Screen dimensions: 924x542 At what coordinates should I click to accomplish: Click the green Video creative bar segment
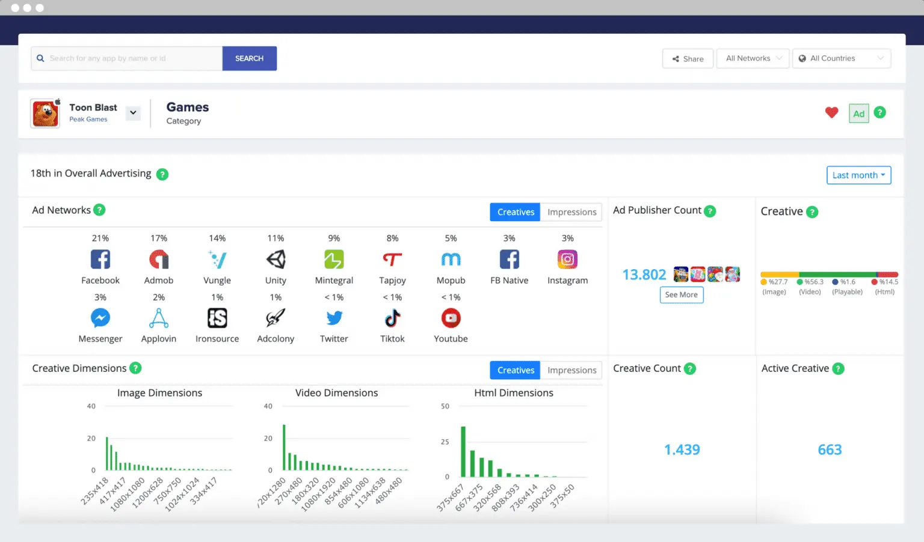click(x=838, y=274)
